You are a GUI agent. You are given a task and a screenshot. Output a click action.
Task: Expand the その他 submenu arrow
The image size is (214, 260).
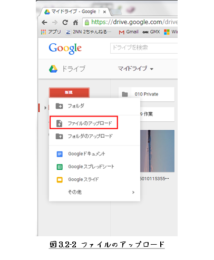[x=133, y=192]
